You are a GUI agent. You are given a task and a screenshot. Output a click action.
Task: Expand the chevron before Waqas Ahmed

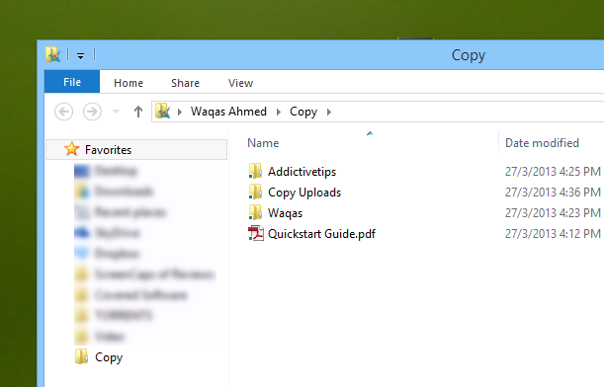pos(180,112)
